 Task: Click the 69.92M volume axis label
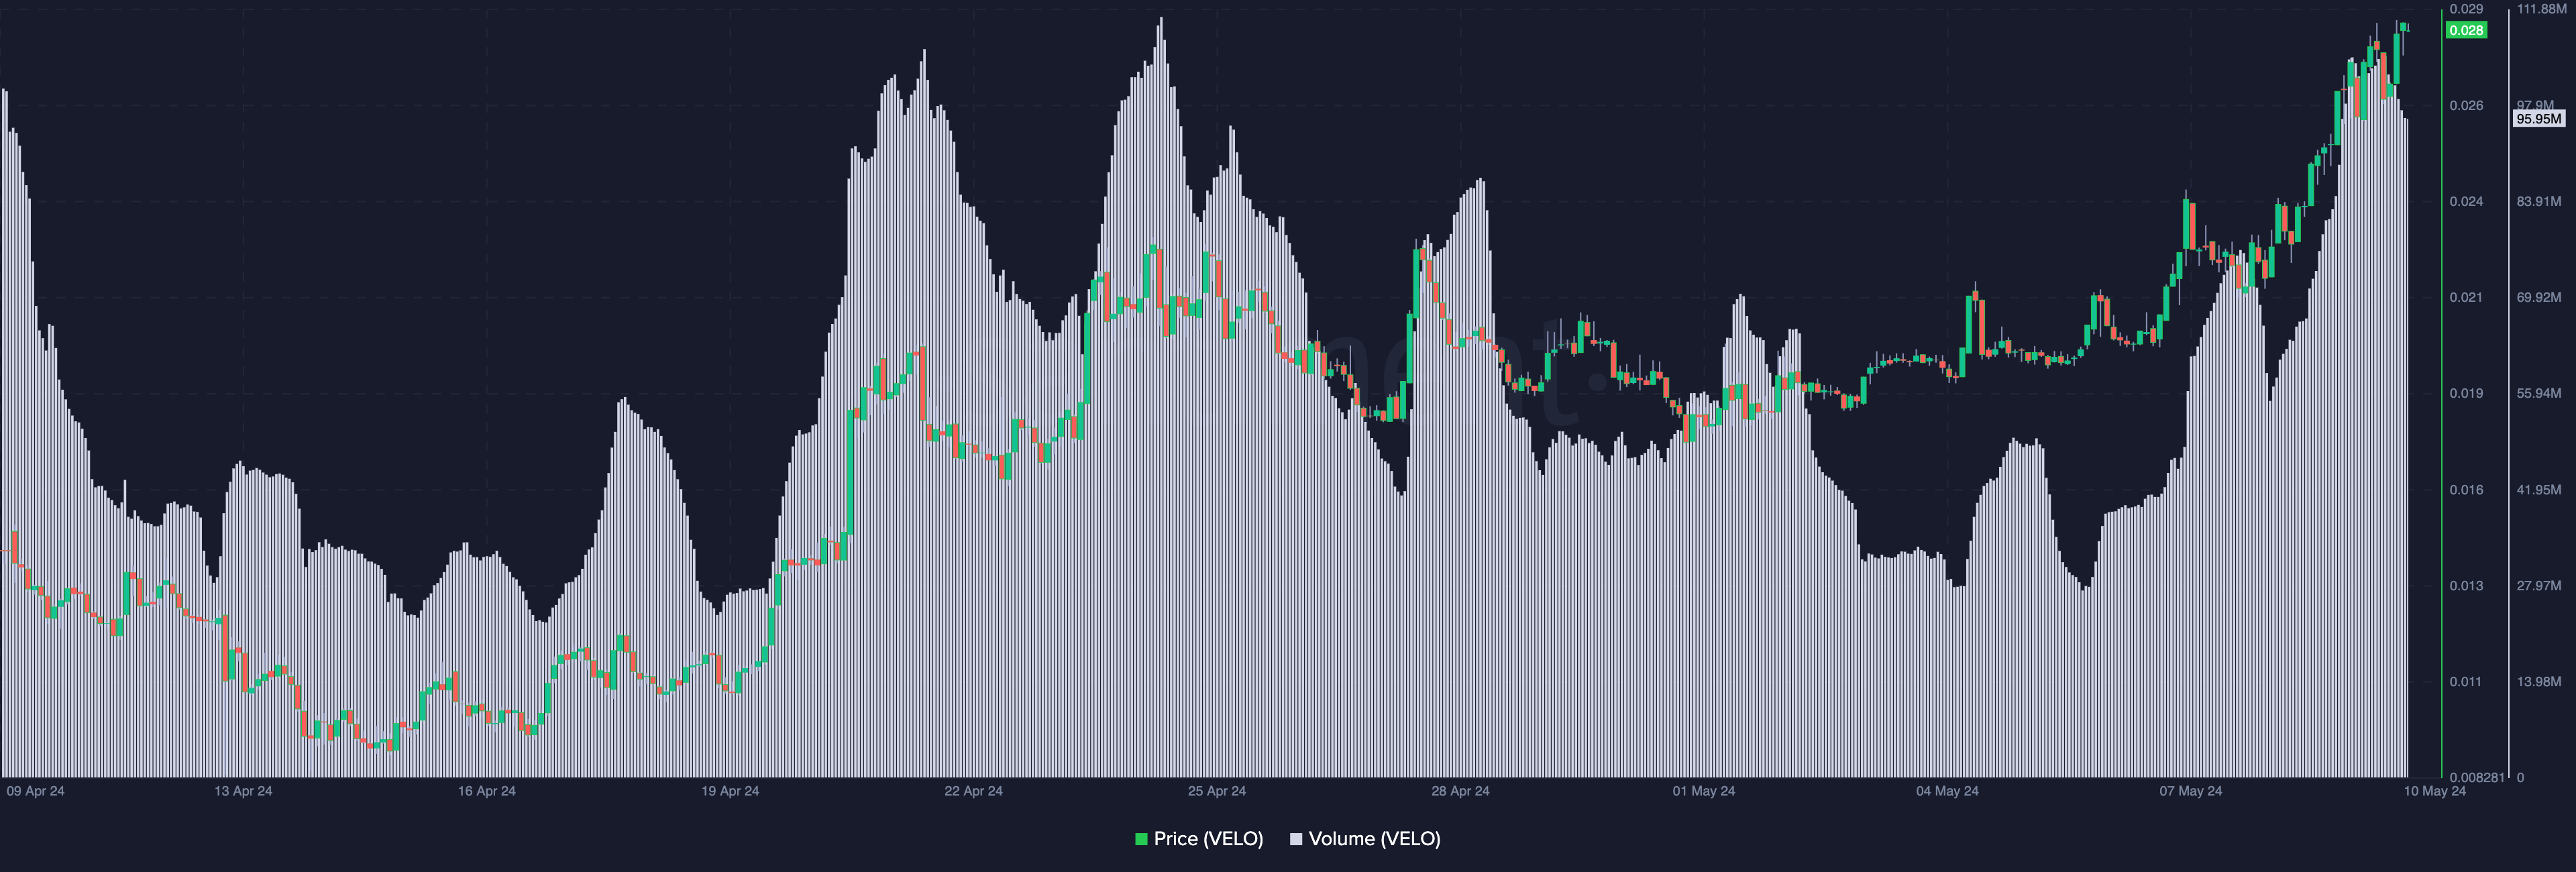click(2539, 297)
